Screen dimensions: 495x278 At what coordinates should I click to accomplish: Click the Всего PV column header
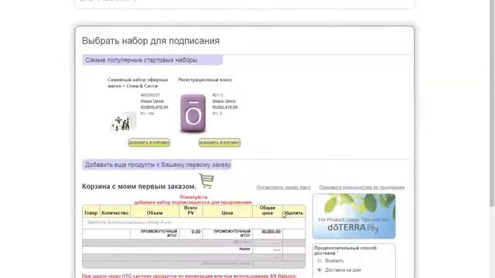coord(191,211)
